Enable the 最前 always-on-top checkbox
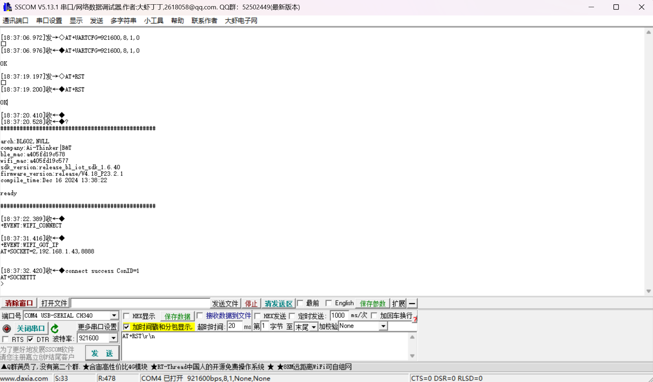This screenshot has width=653, height=382. click(300, 303)
